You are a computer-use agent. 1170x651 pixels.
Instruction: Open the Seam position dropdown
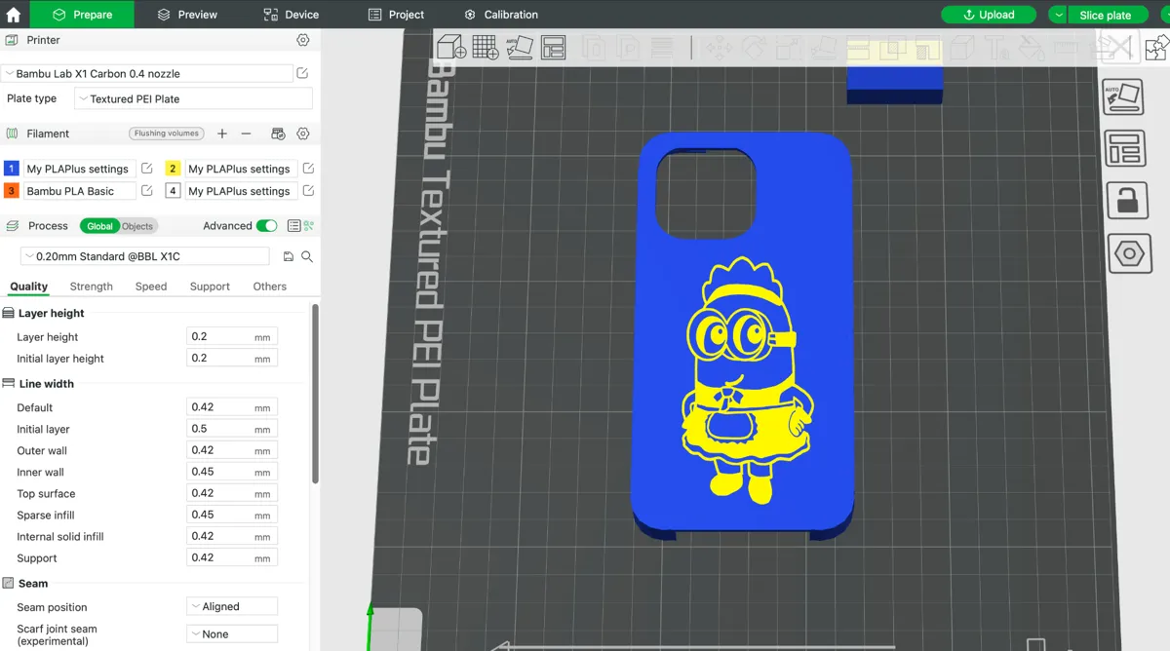[232, 606]
